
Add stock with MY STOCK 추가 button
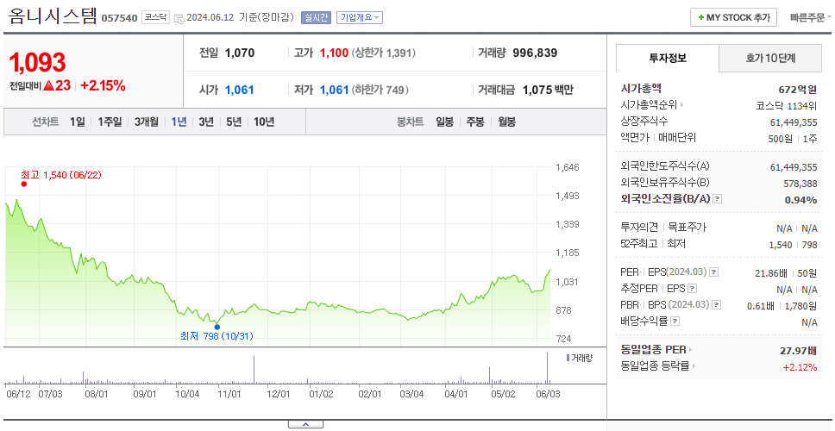click(734, 17)
